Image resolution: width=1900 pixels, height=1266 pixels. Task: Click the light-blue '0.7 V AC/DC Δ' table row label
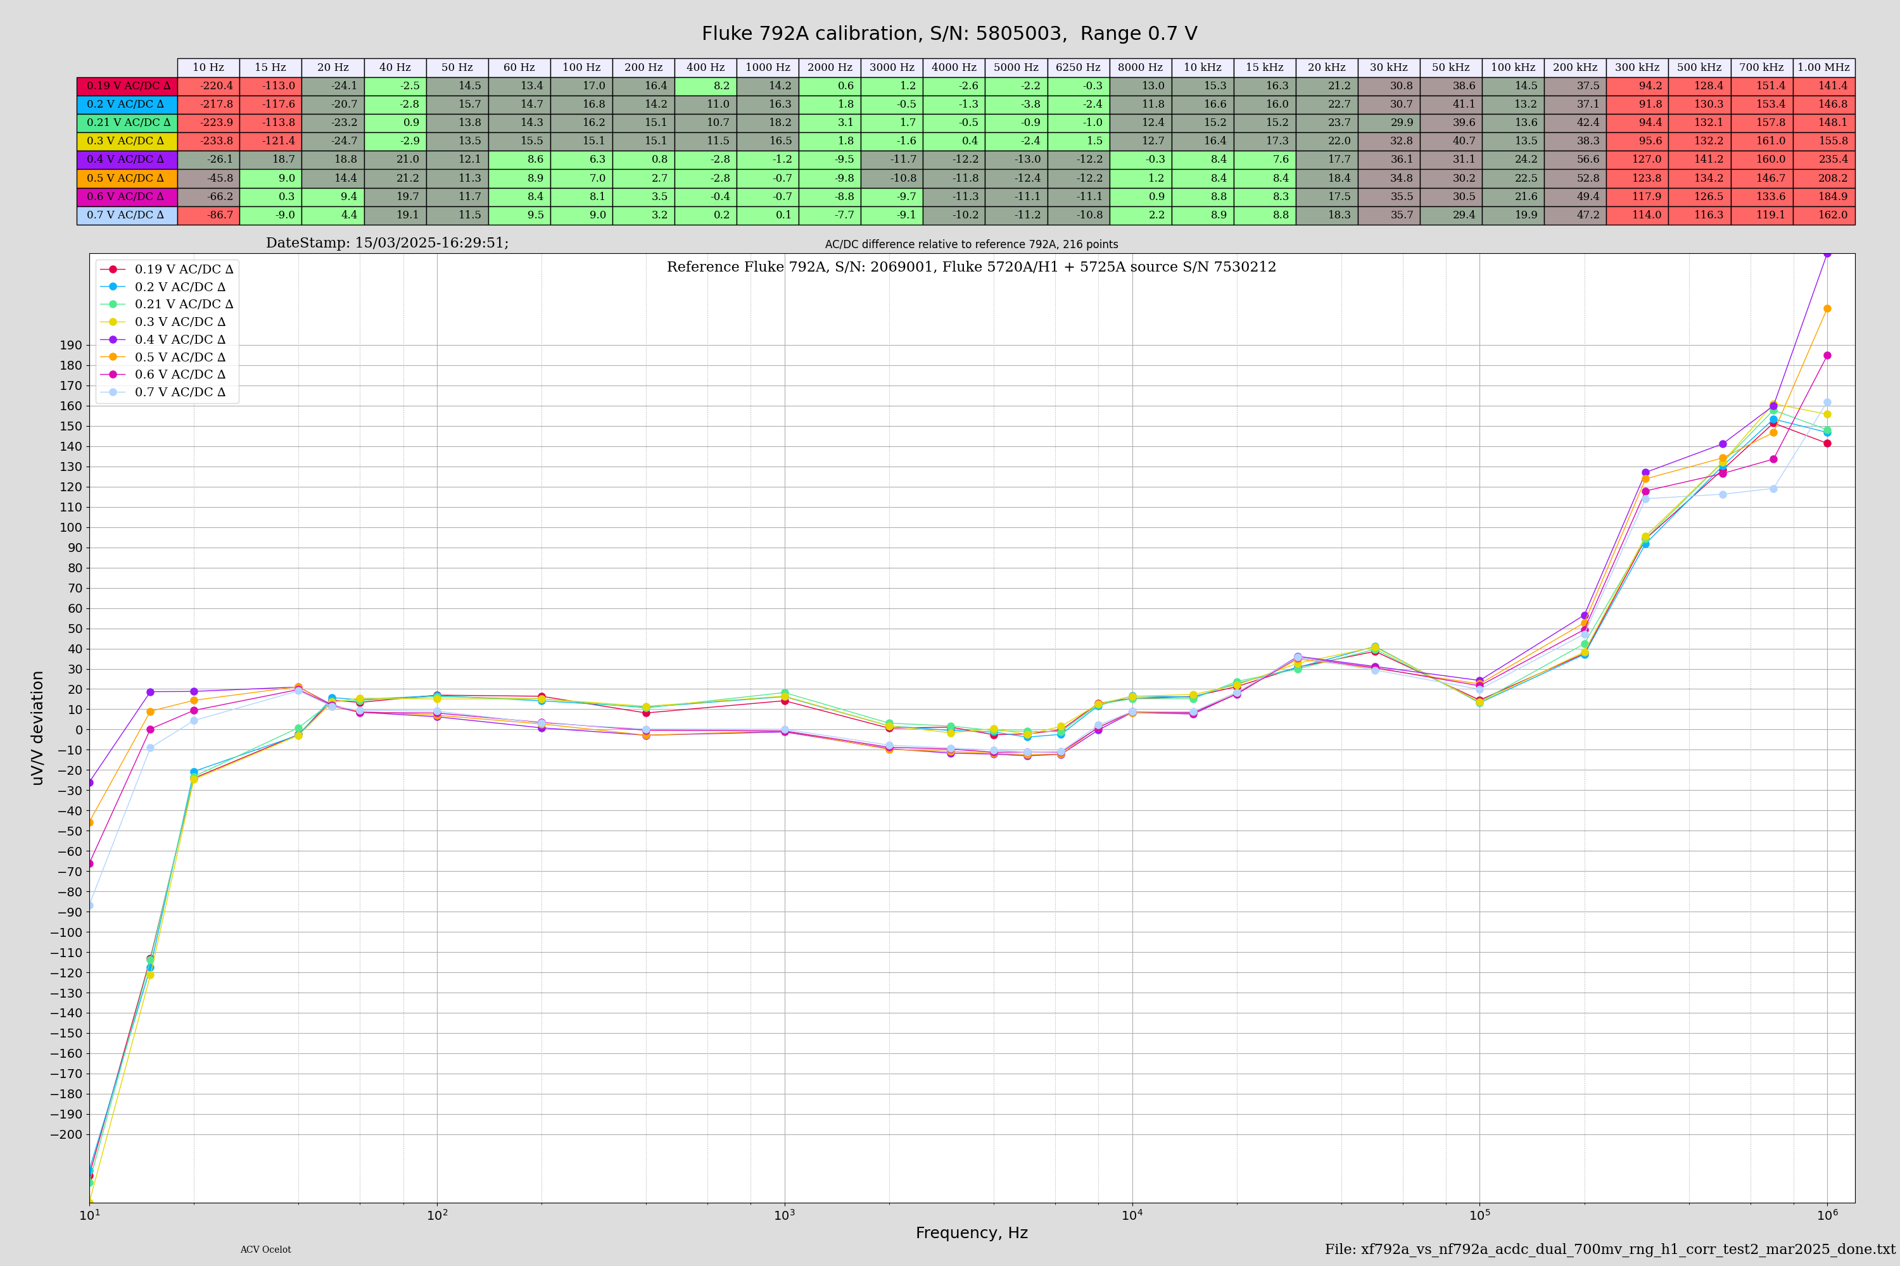(128, 215)
